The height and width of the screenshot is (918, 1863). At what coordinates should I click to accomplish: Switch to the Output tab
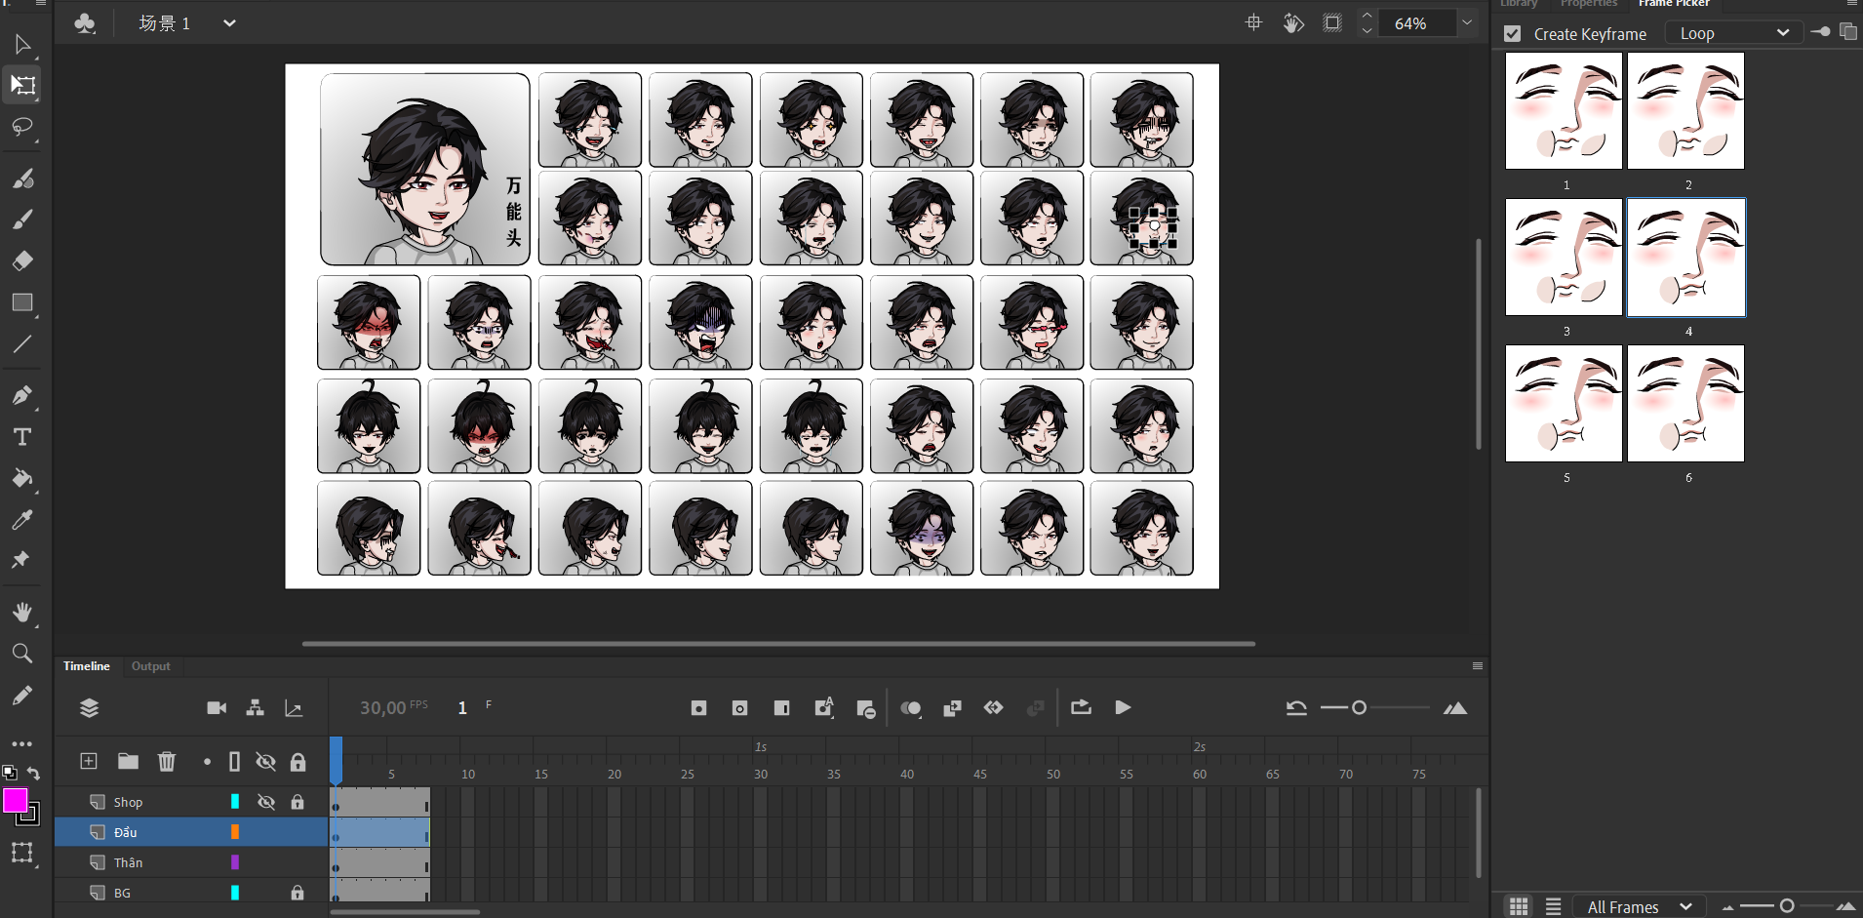150,666
